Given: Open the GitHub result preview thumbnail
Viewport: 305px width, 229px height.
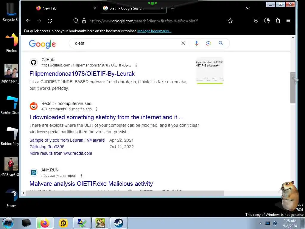Looking at the screenshot, I should coord(210,70).
